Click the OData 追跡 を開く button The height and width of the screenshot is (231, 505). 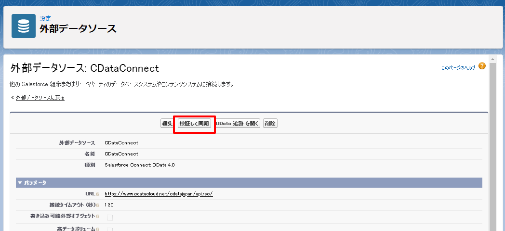[x=238, y=124]
